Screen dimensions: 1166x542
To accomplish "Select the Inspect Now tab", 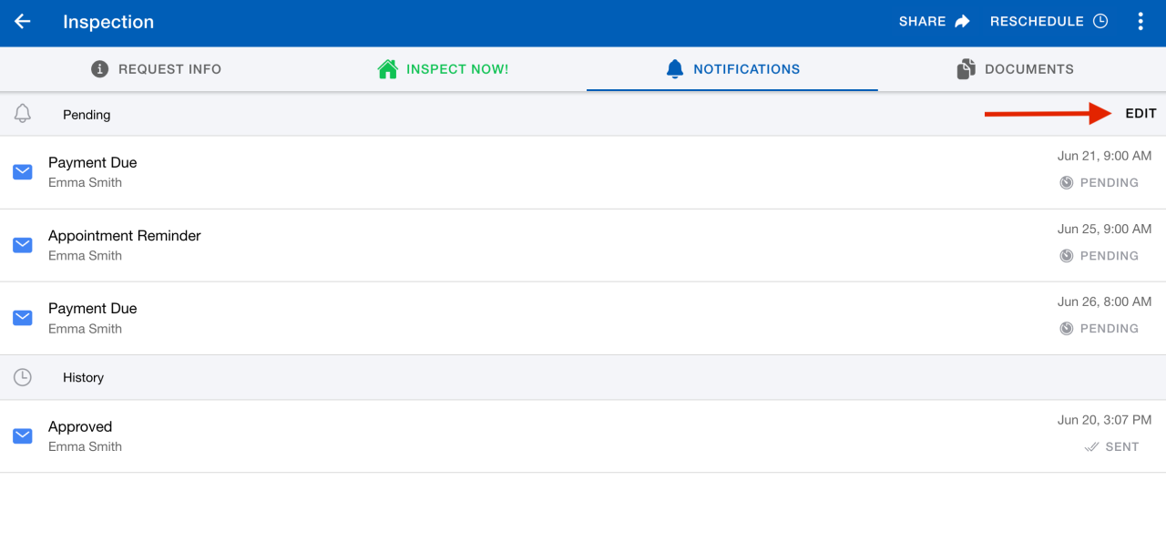I will pos(442,68).
